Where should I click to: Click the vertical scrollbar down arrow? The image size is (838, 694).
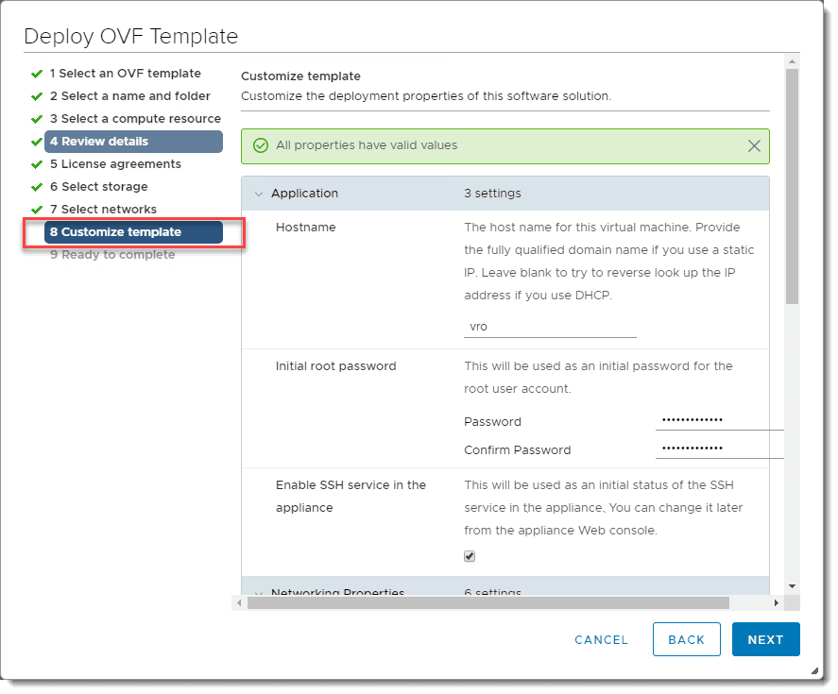[x=792, y=586]
